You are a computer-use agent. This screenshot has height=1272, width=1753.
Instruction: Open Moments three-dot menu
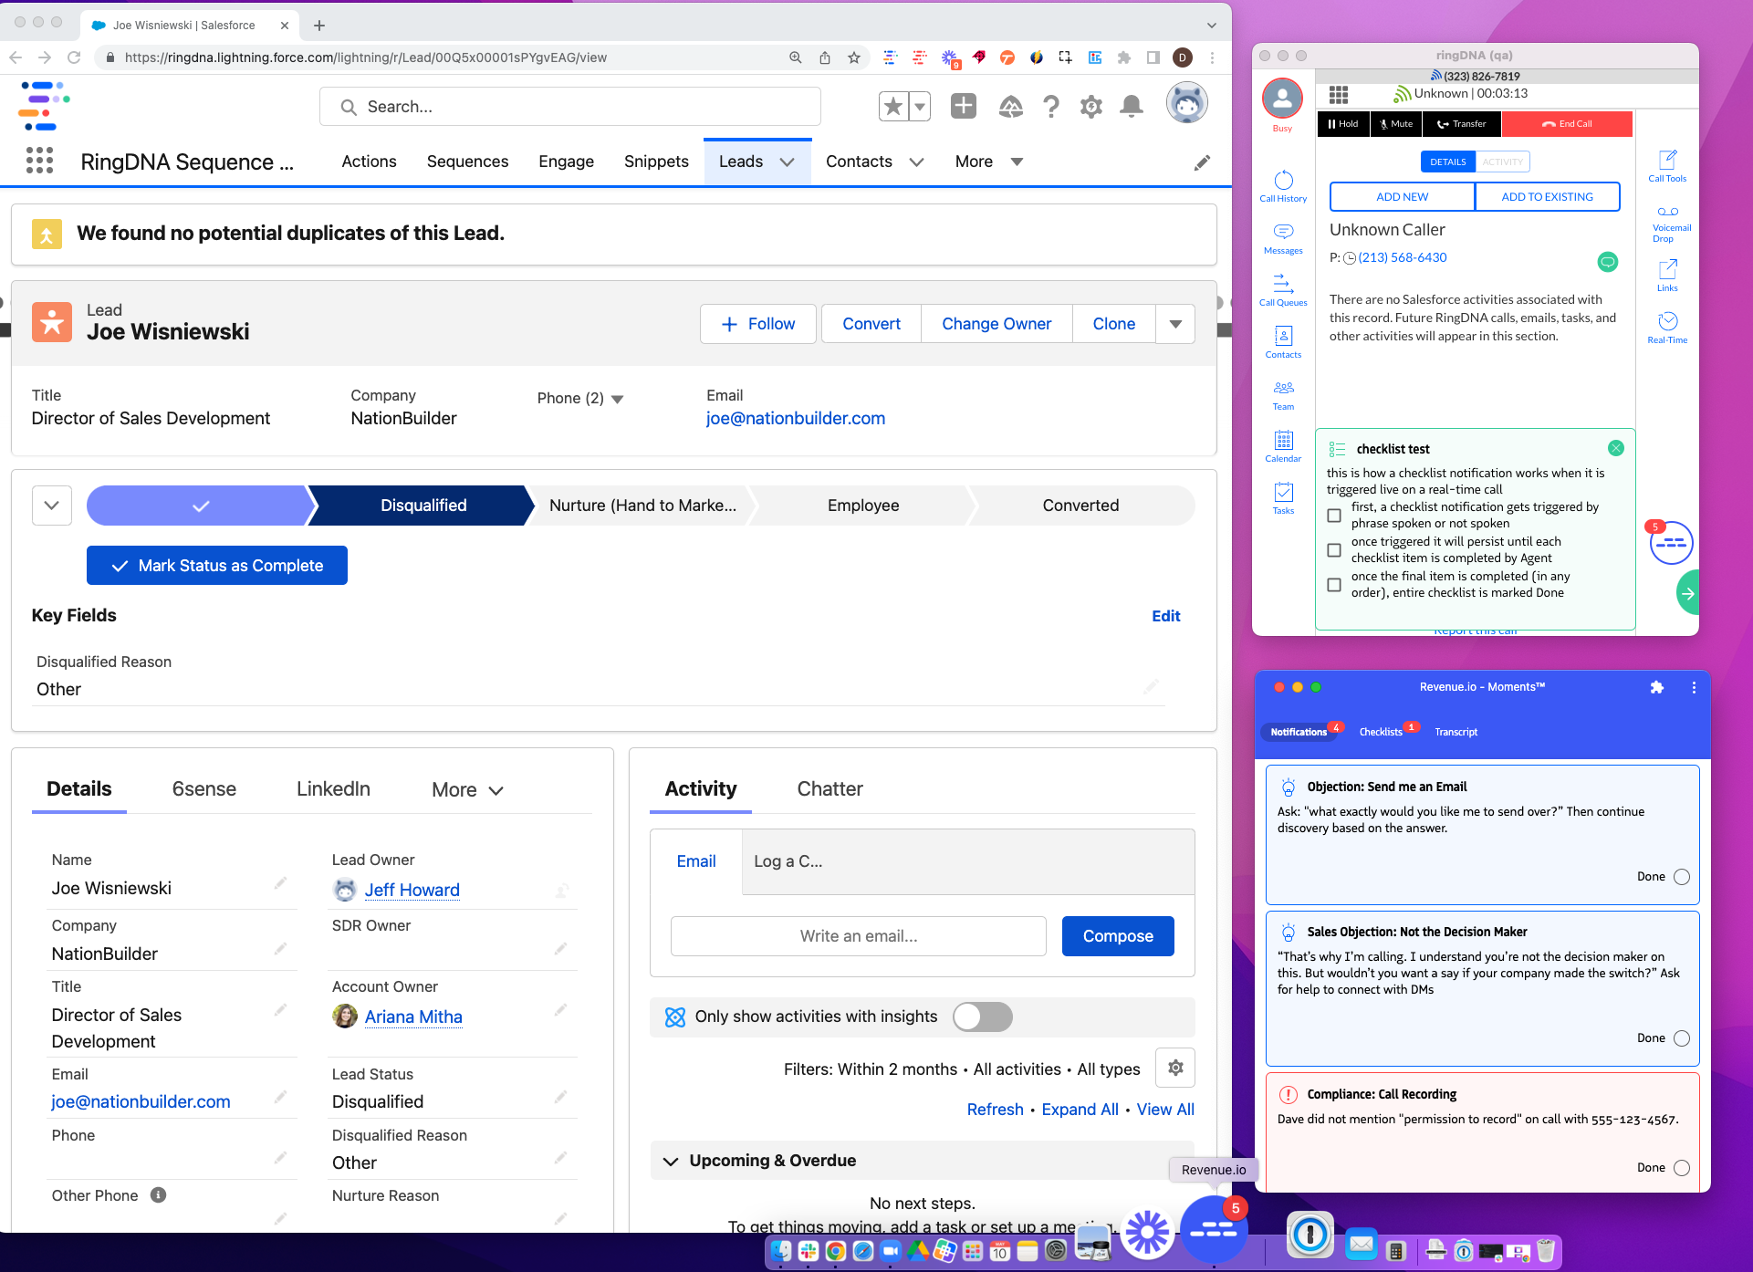pyautogui.click(x=1694, y=687)
